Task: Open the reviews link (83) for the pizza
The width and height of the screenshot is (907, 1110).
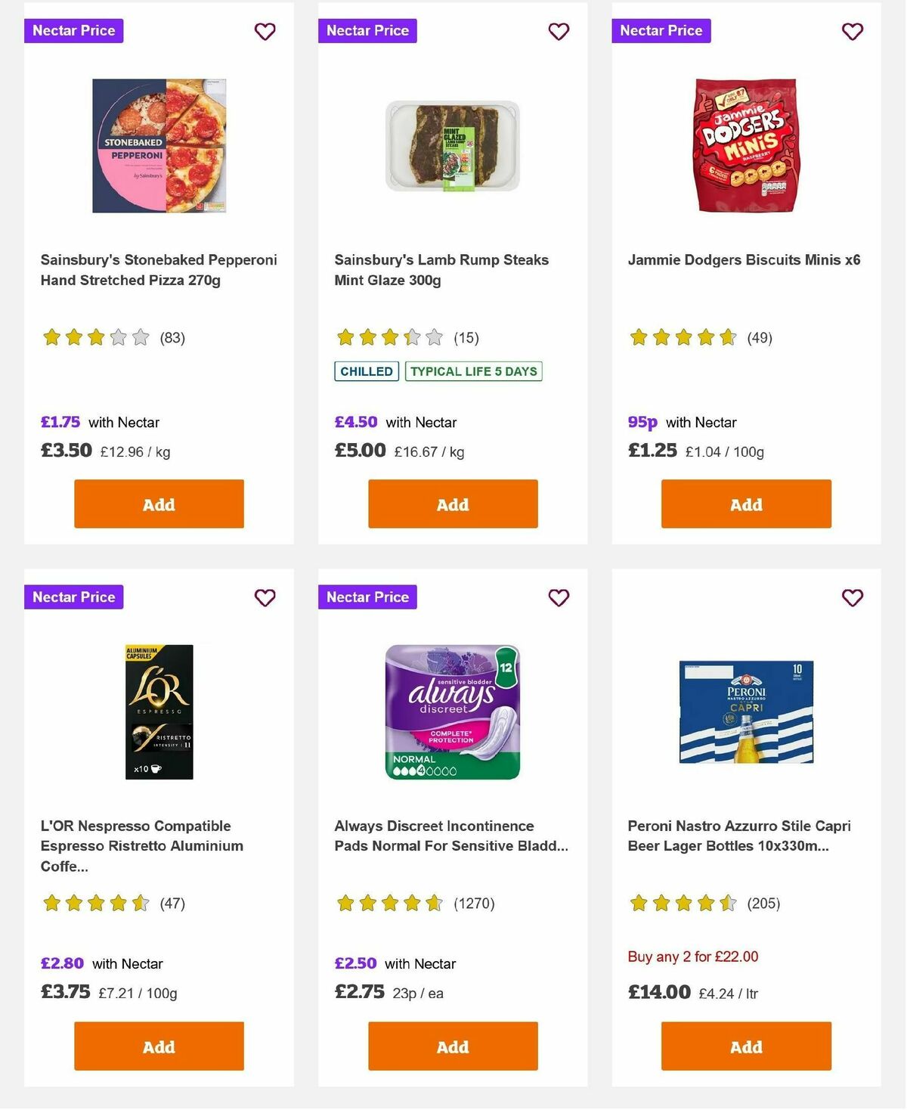Action: point(172,337)
